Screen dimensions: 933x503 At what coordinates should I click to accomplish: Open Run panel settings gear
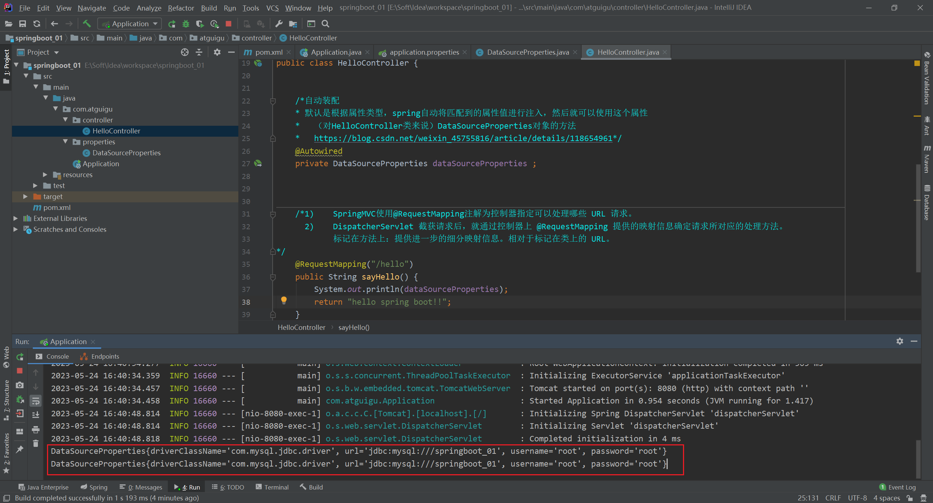[900, 341]
